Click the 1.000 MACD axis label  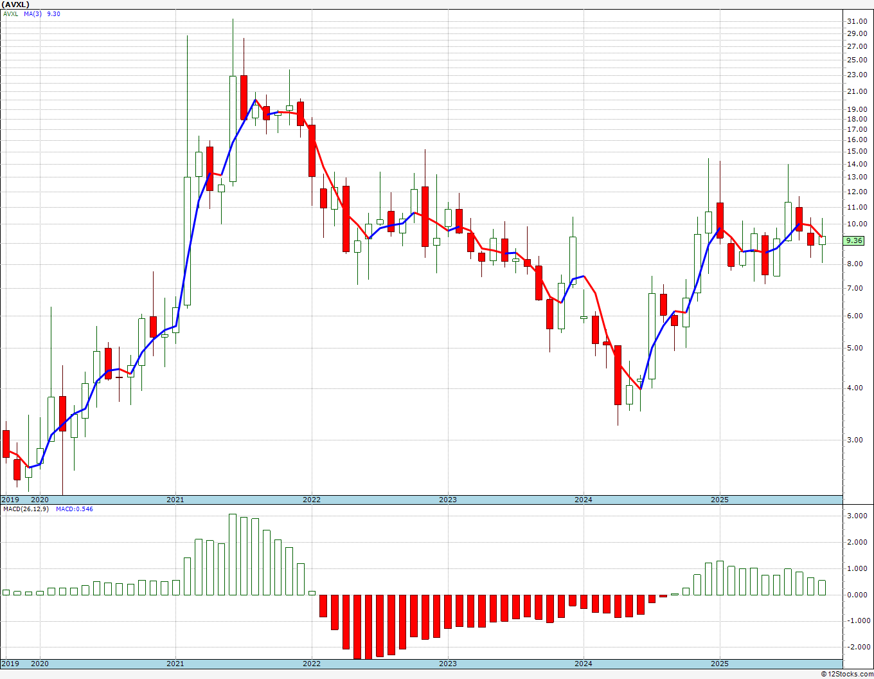[x=857, y=568]
